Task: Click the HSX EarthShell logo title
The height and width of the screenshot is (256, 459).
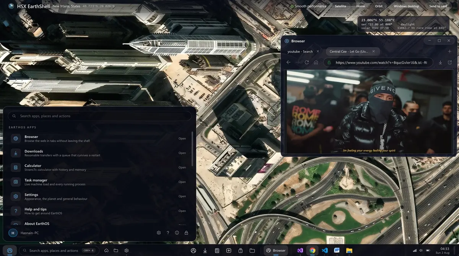Action: (33, 6)
